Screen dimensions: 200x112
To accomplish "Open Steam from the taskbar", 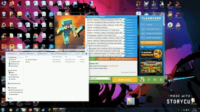I will (43, 110).
